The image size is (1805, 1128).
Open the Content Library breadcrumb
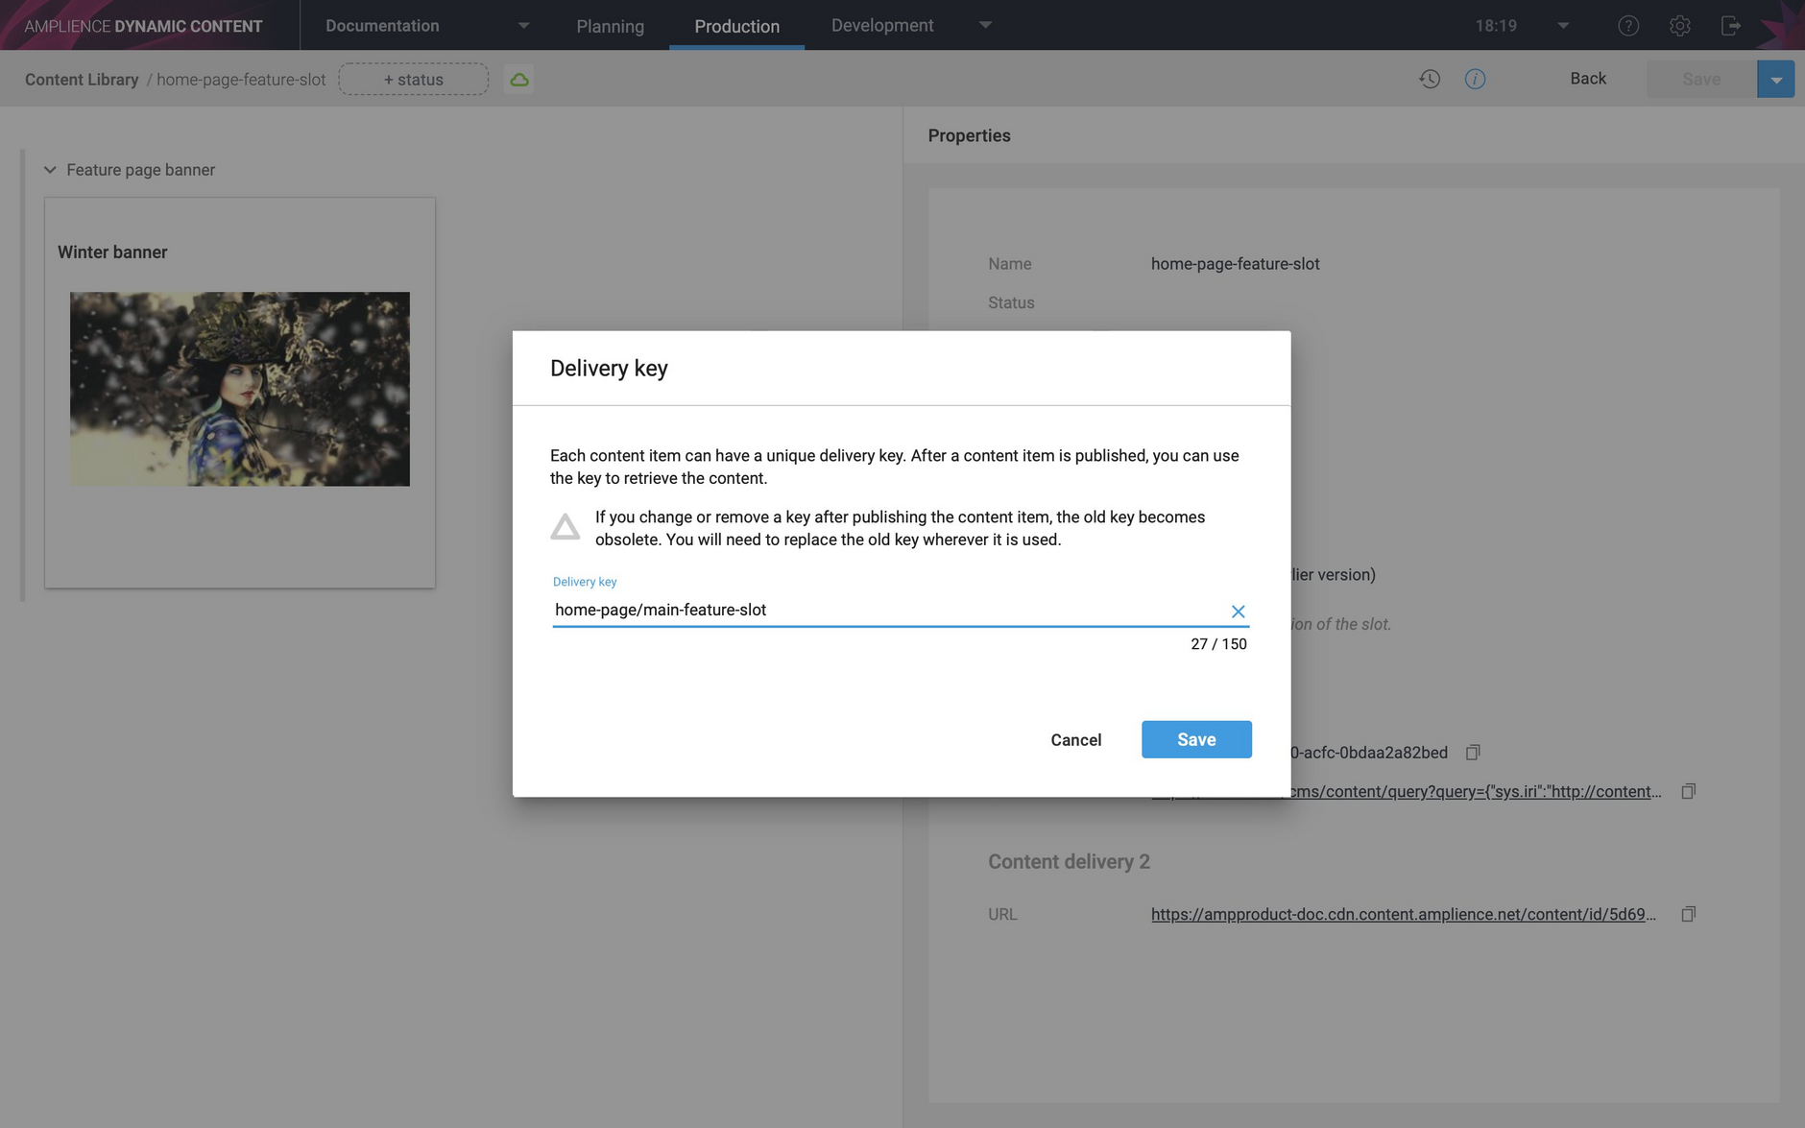click(81, 79)
